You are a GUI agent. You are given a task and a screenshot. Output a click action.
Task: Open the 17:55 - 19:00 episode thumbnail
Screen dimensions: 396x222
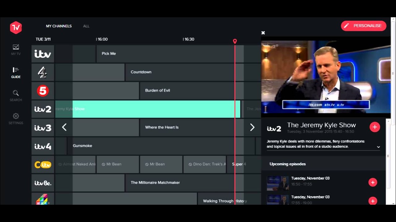tap(278, 200)
